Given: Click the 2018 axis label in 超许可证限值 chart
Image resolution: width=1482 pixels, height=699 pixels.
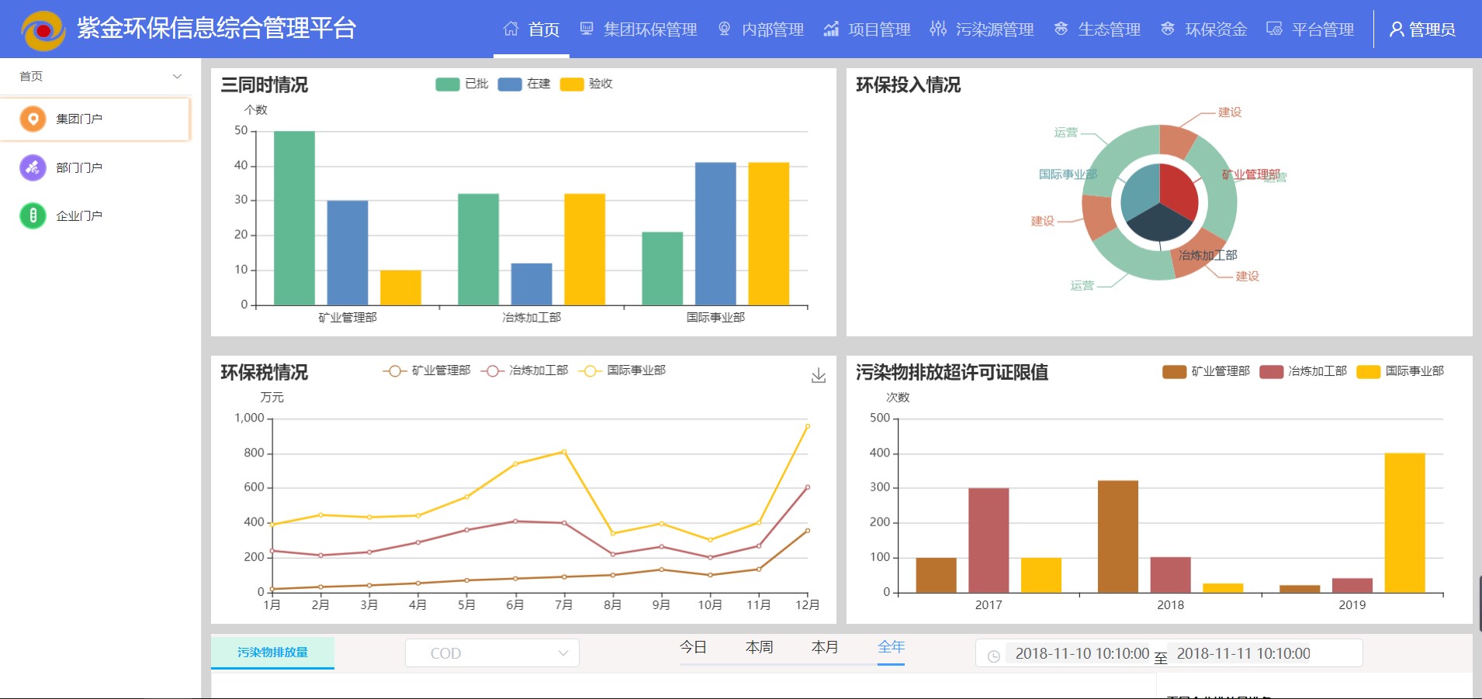Looking at the screenshot, I should click(x=1170, y=604).
